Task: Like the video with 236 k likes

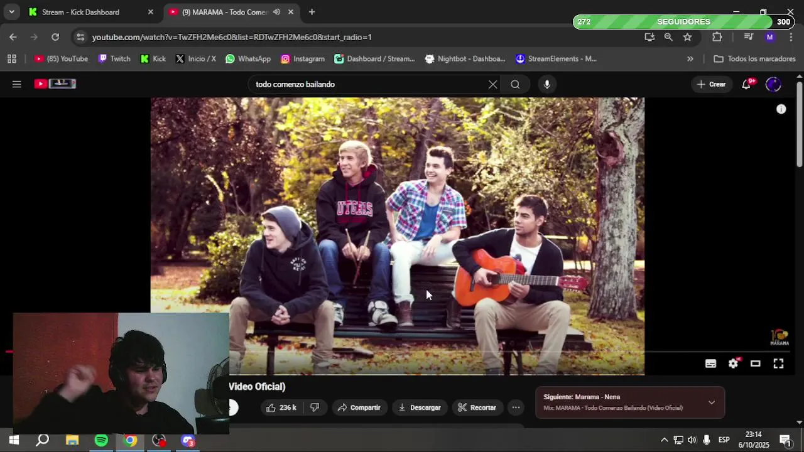Action: click(281, 407)
